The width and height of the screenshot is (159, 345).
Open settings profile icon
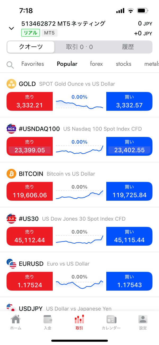tap(143, 319)
